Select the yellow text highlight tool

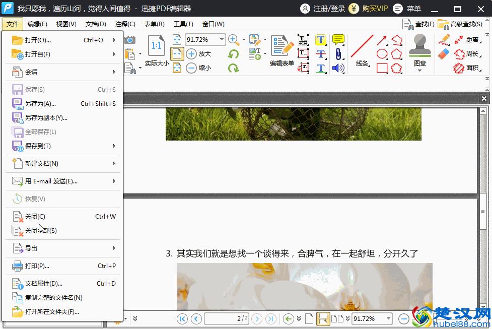pyautogui.click(x=321, y=39)
